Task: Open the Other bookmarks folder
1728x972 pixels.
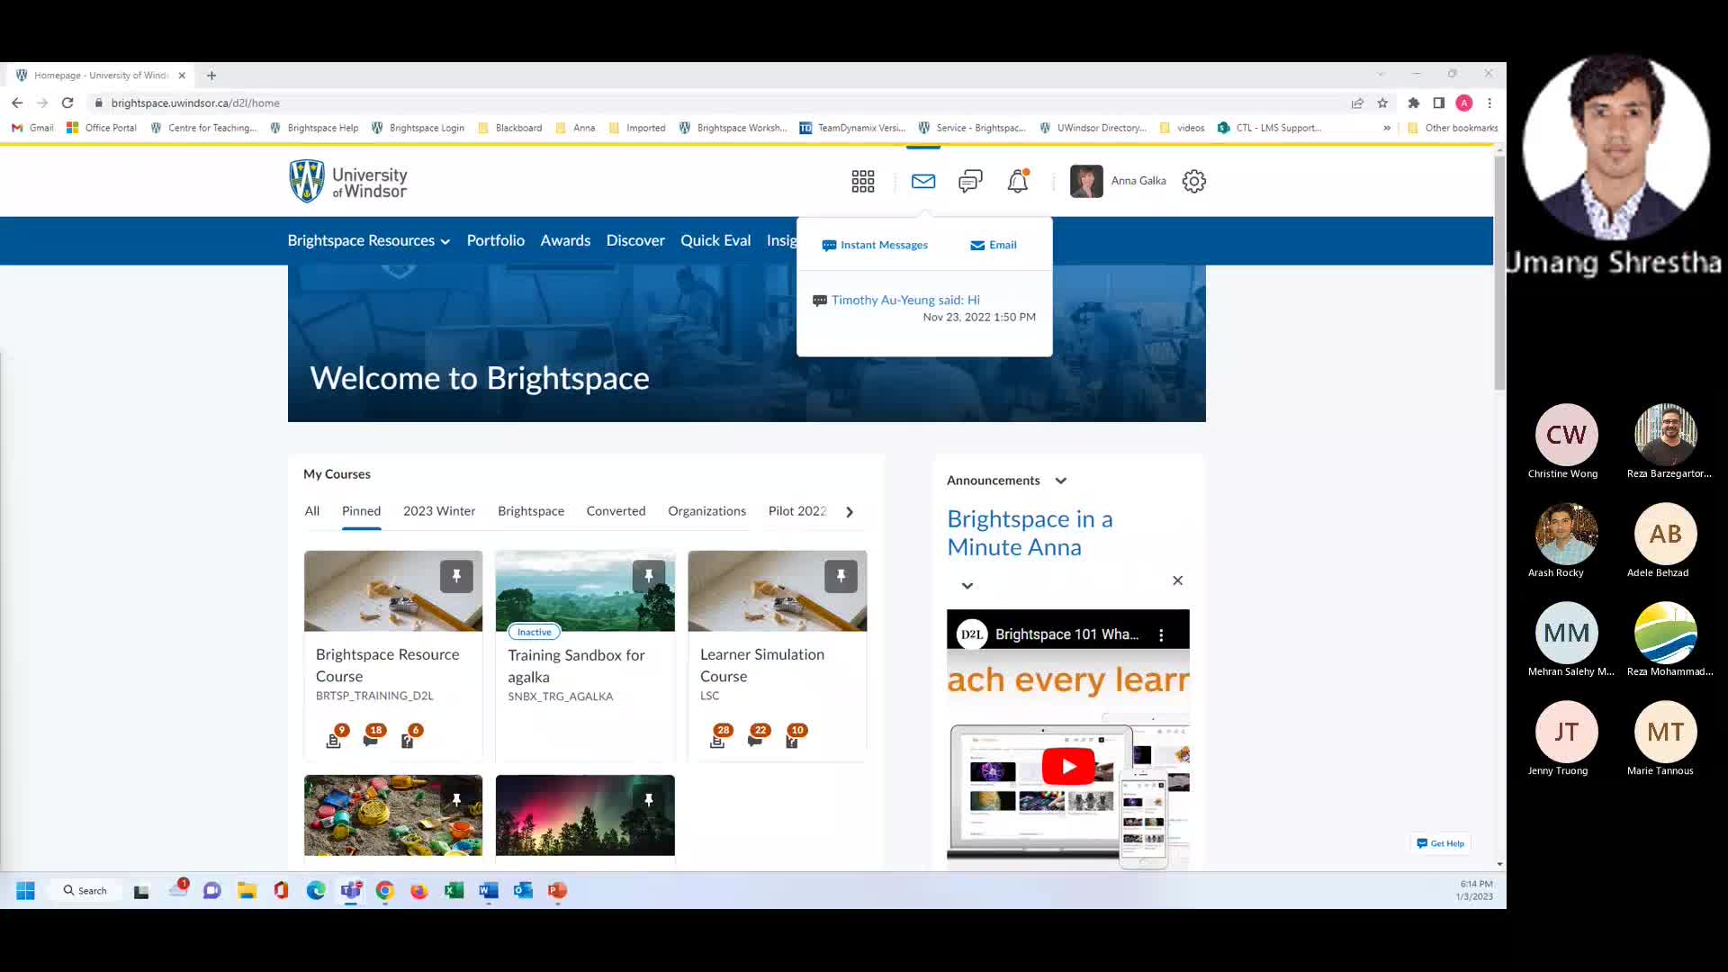Action: tap(1452, 128)
